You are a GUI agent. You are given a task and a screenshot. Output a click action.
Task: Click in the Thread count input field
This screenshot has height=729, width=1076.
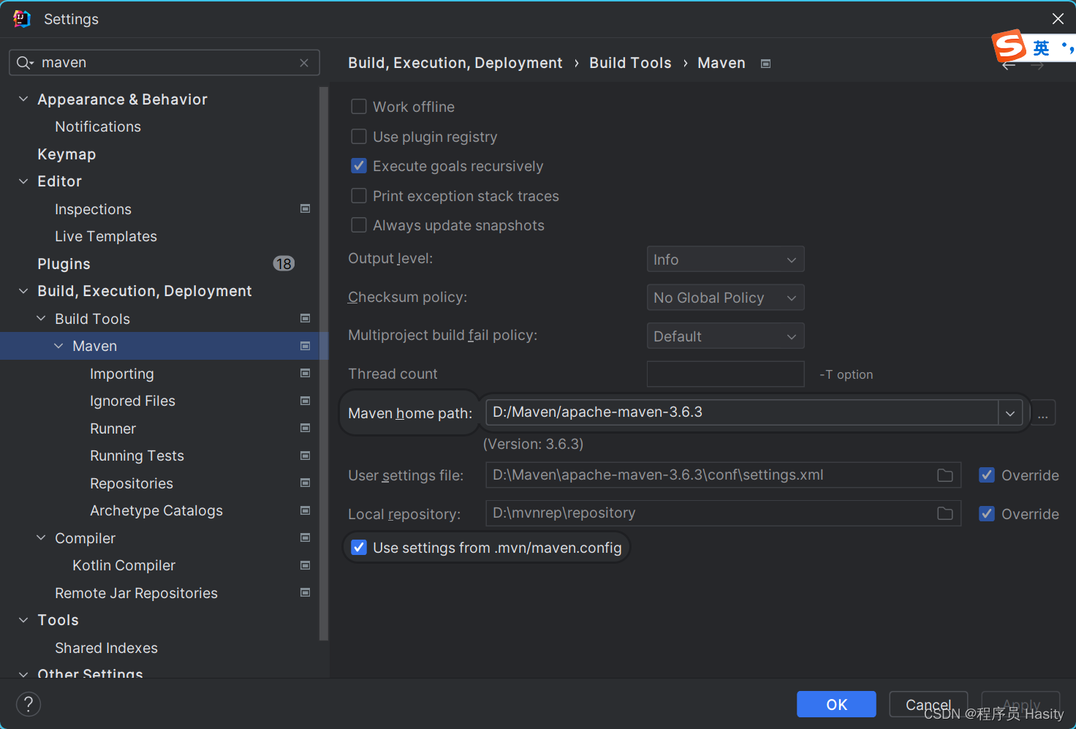click(725, 374)
